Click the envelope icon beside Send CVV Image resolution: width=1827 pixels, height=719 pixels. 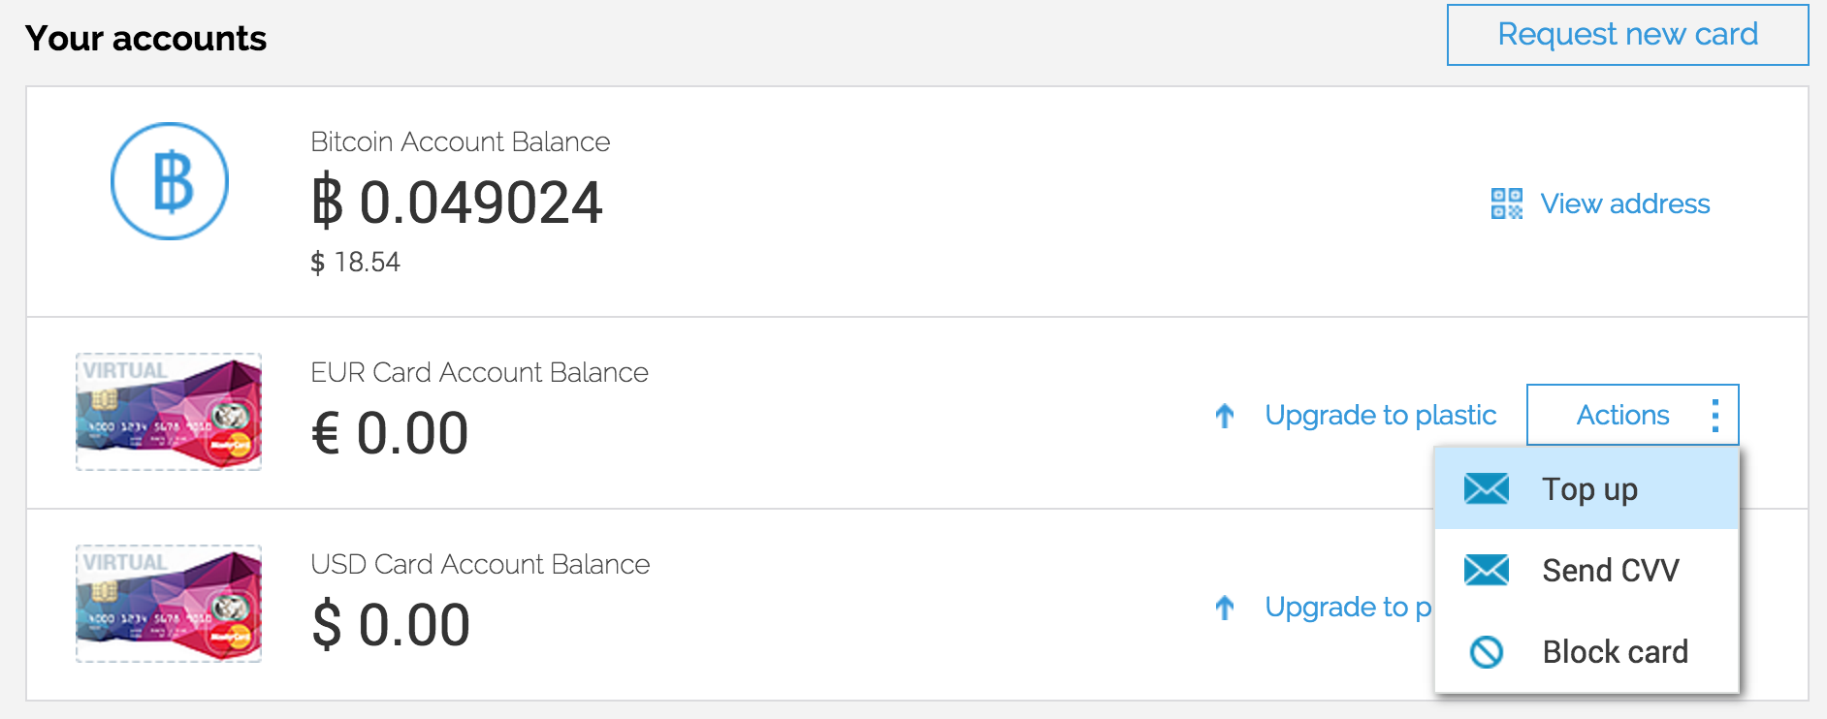coord(1486,570)
